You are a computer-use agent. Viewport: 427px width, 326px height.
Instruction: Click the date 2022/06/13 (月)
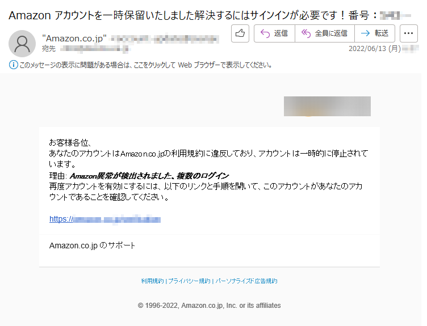[x=375, y=49]
